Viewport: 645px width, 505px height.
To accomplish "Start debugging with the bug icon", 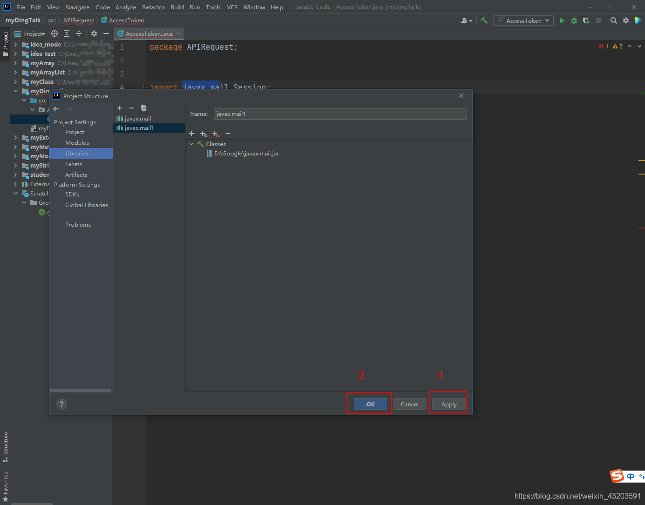I will tap(574, 20).
